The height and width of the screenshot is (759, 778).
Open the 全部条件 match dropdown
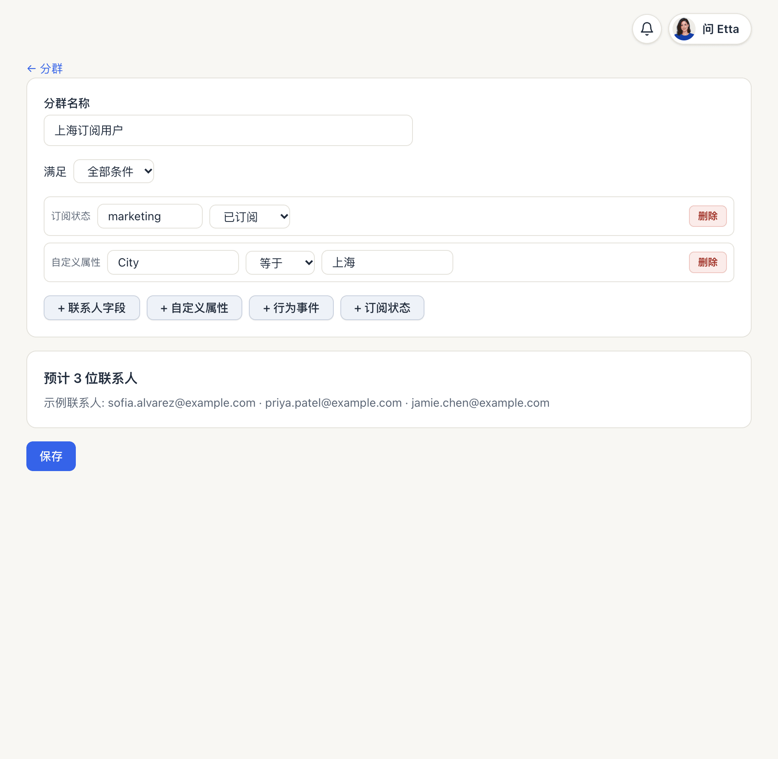114,171
